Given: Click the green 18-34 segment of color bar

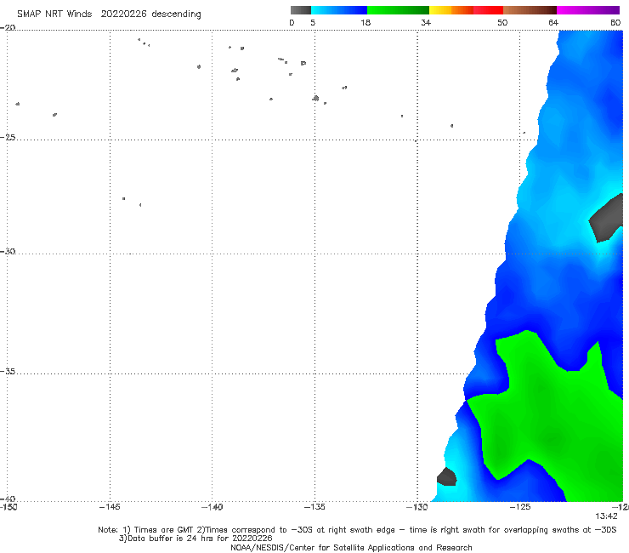Looking at the screenshot, I should pos(398,10).
